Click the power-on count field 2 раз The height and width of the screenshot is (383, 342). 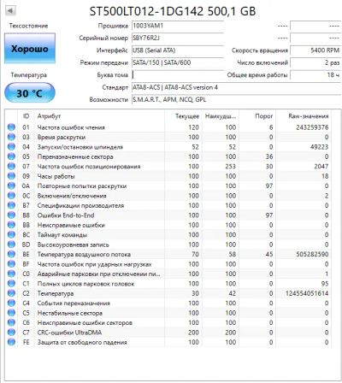pyautogui.click(x=315, y=62)
